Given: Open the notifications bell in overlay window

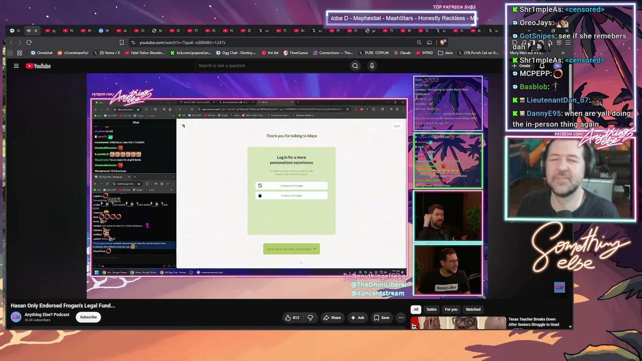Looking at the screenshot, I should coord(542,66).
